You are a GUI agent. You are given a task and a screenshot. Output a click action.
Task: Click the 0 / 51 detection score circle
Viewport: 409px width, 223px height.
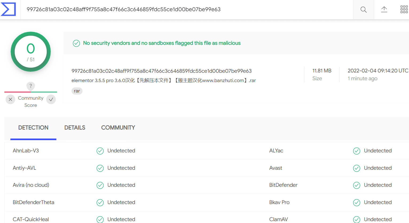point(31,52)
